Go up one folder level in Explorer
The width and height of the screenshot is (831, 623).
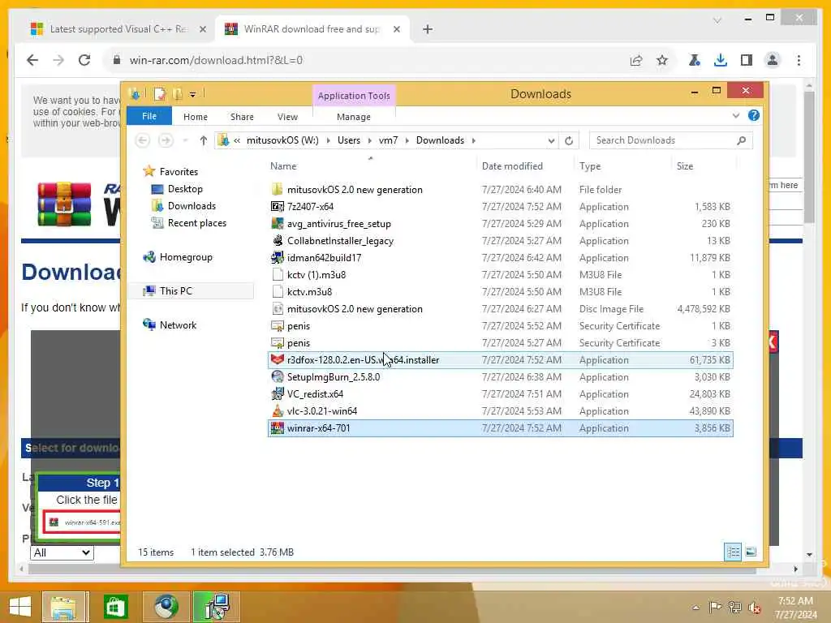pos(204,140)
